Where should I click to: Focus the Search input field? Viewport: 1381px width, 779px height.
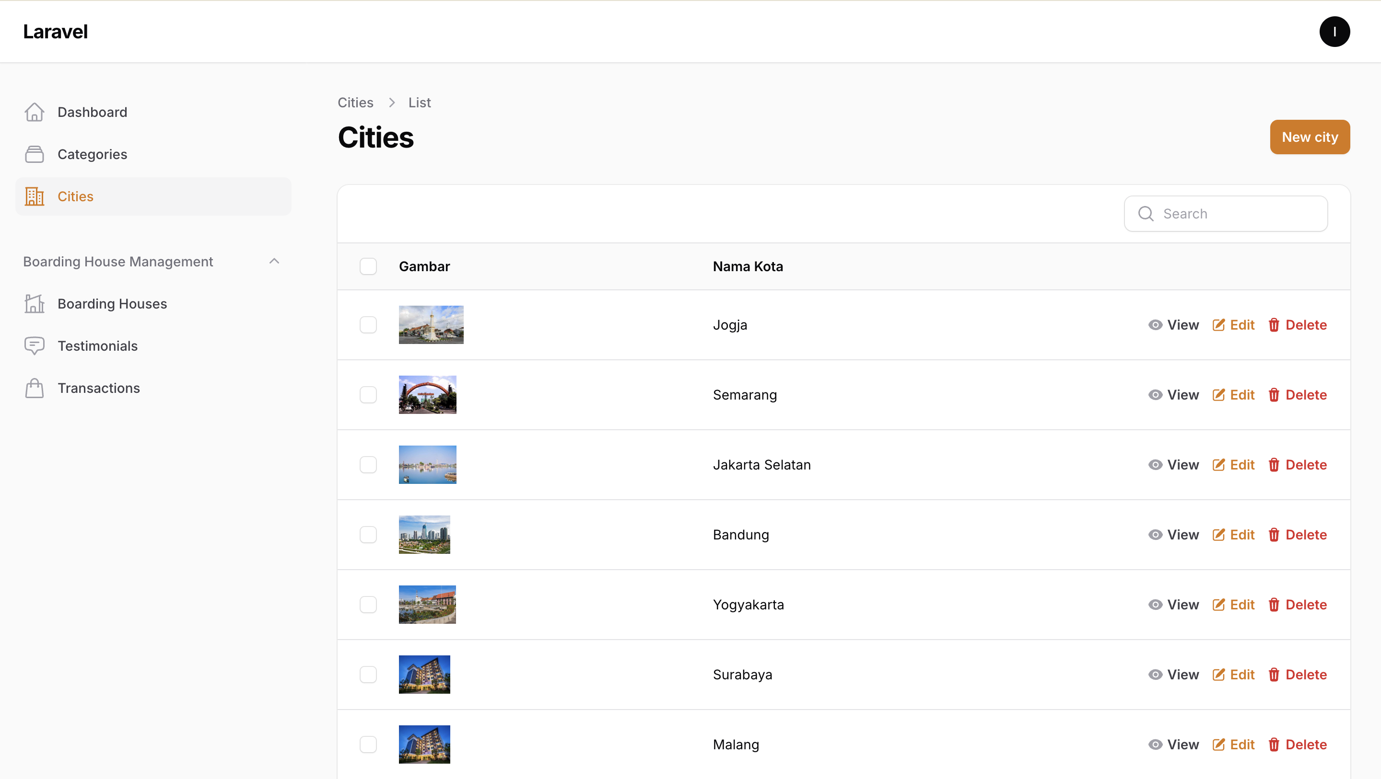(1226, 214)
